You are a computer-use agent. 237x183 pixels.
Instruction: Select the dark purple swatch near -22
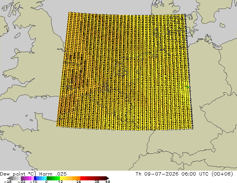coord(22,178)
